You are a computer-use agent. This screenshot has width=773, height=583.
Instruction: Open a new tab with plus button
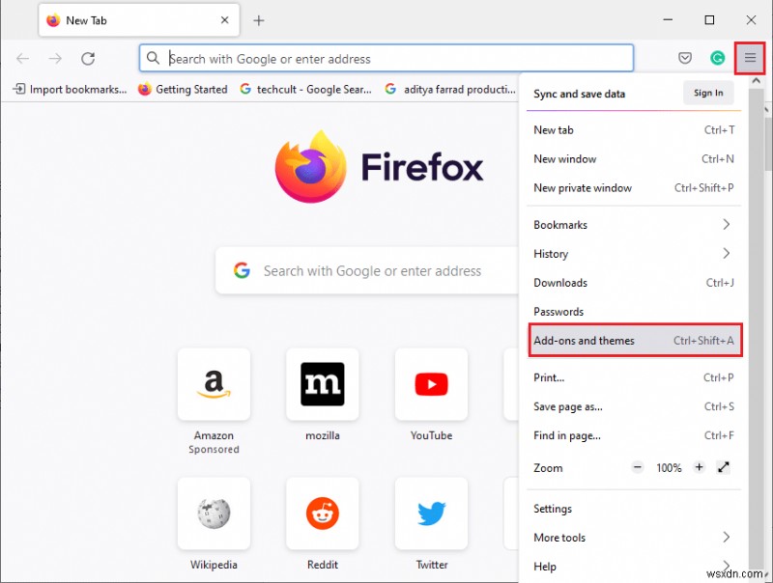tap(259, 20)
